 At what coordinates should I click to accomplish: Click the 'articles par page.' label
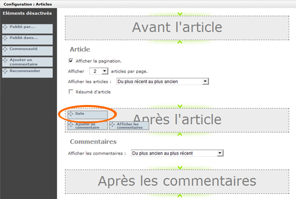click(129, 72)
